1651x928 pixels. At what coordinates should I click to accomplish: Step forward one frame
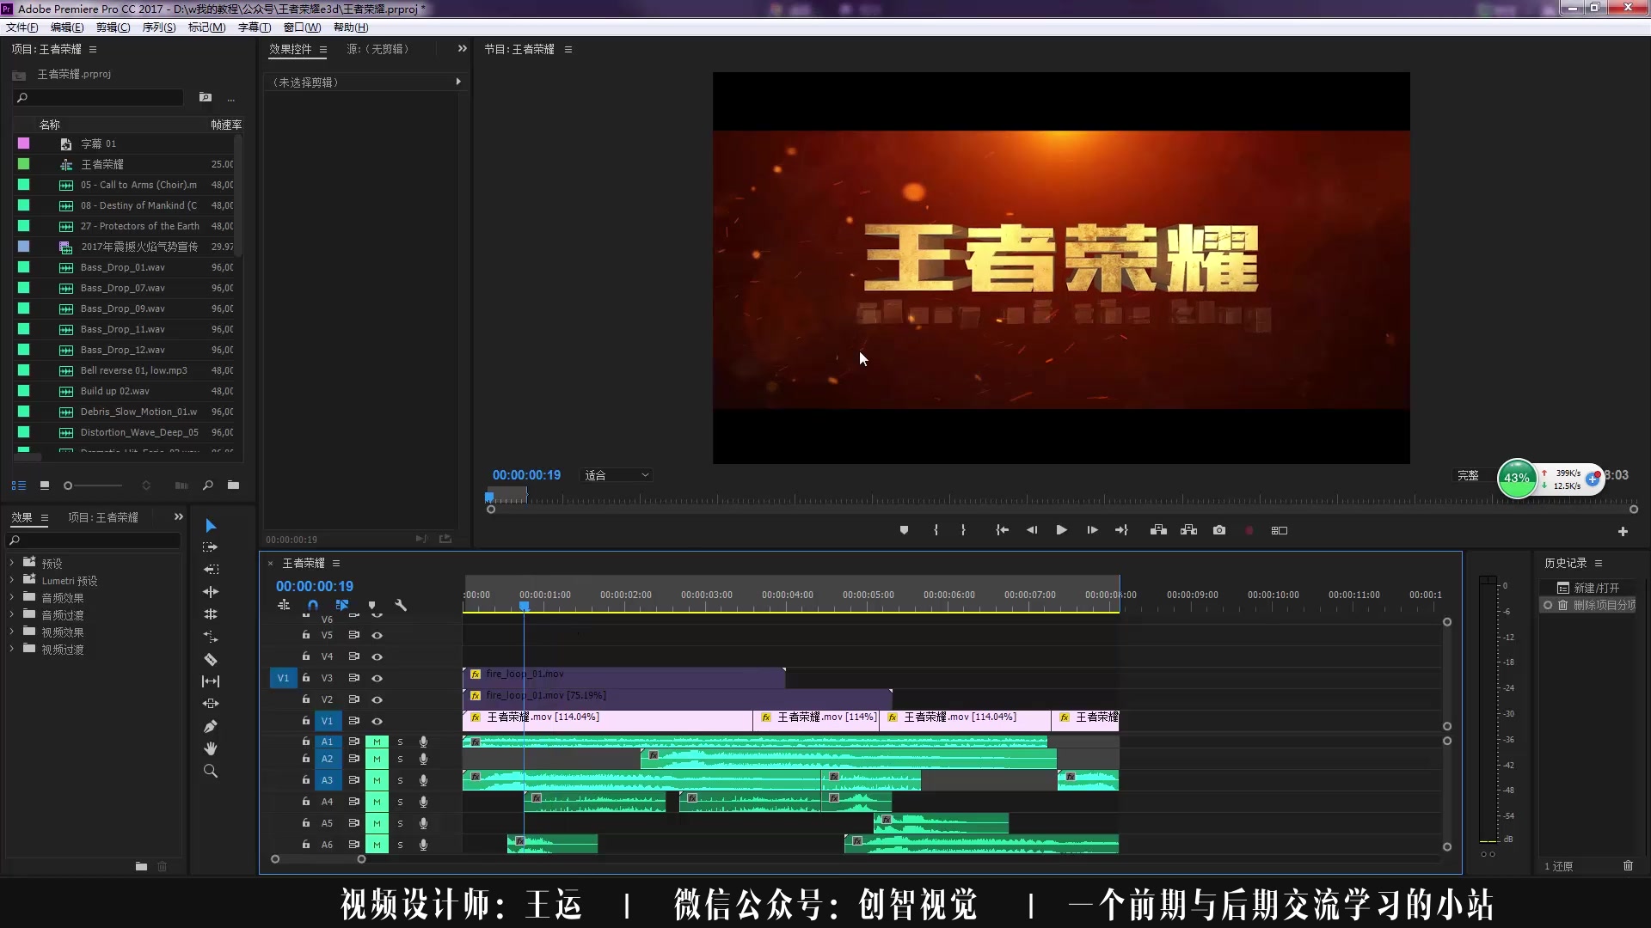coord(1092,530)
